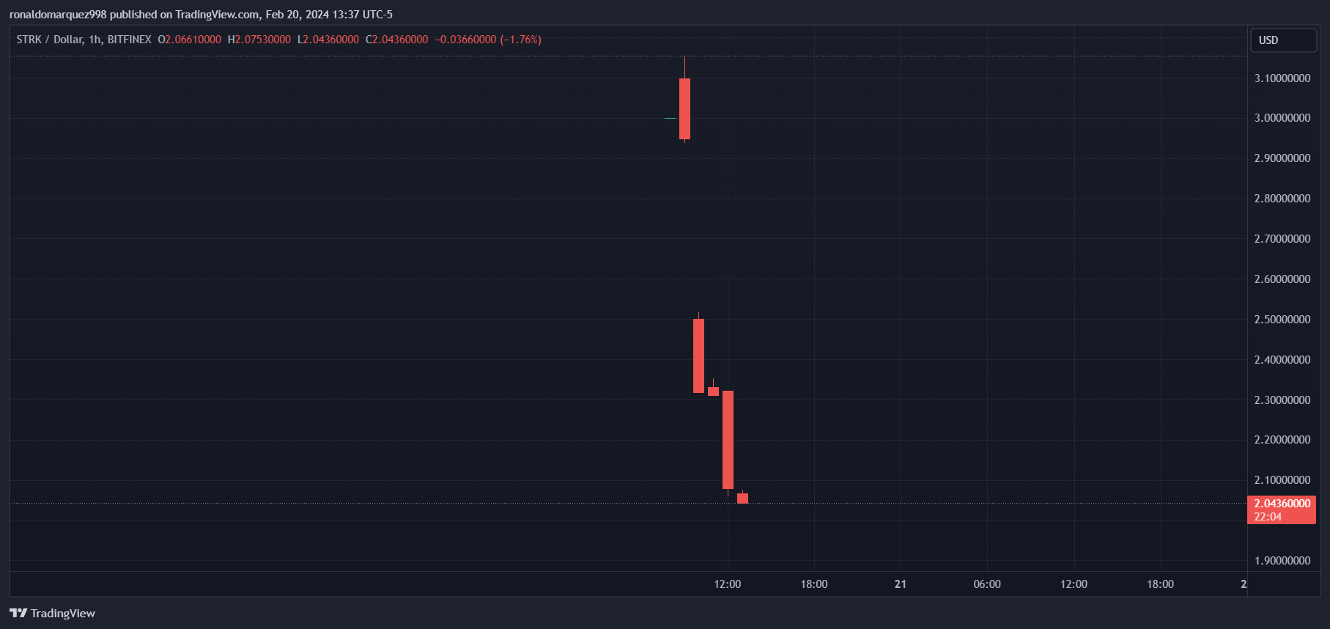Open the USD currency selector
Viewport: 1330px width, 629px height.
click(x=1283, y=40)
